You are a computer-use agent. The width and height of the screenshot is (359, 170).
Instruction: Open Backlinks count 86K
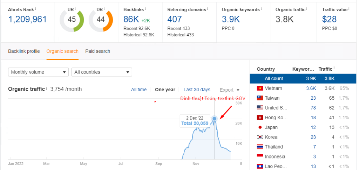pyautogui.click(x=131, y=19)
